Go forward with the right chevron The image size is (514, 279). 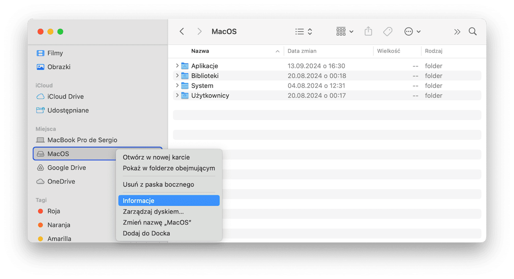tap(200, 32)
